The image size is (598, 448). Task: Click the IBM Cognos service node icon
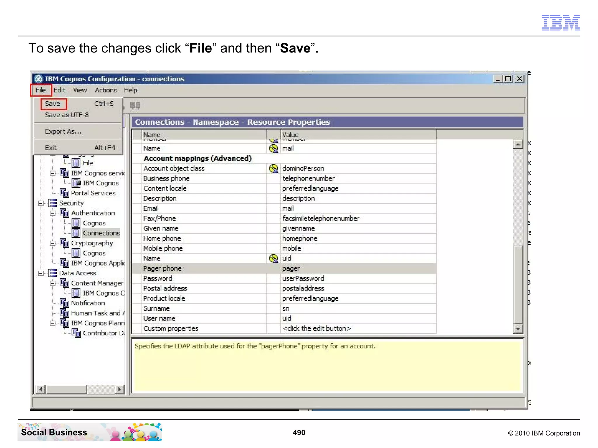(76, 183)
